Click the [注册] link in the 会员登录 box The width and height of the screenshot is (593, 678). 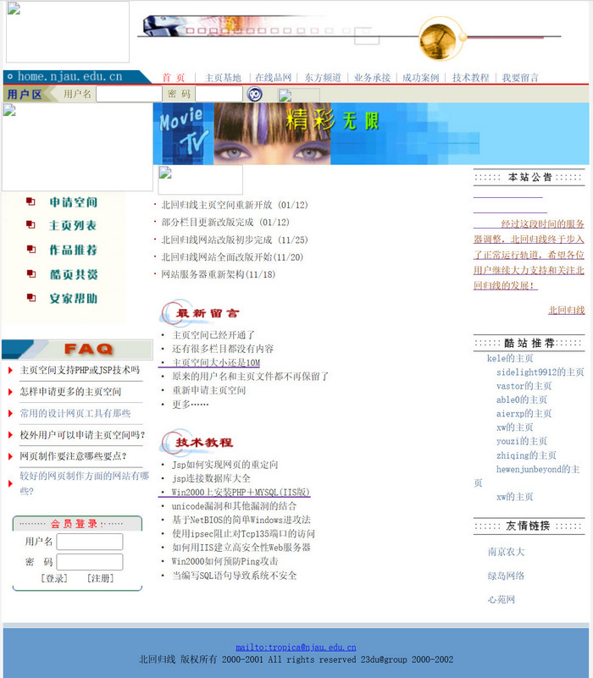click(x=100, y=578)
